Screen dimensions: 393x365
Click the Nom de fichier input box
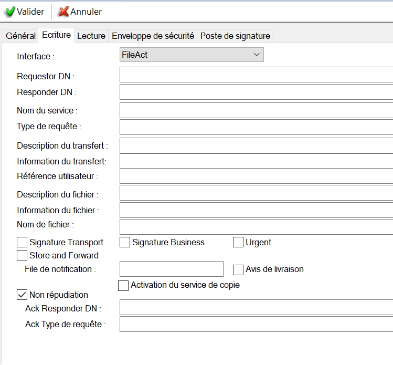[256, 226]
